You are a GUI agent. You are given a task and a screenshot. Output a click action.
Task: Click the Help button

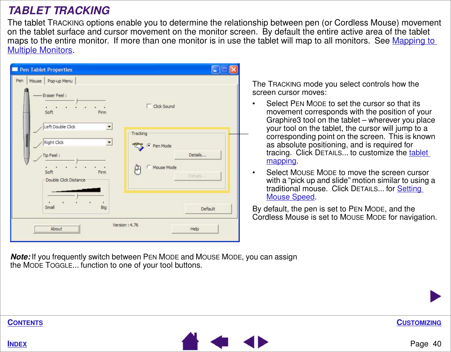pyautogui.click(x=195, y=229)
